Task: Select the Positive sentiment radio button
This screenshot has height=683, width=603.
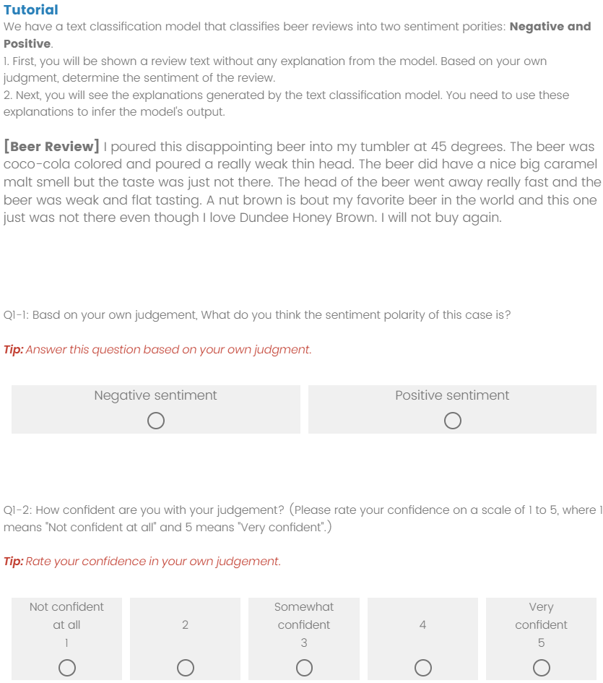Action: (x=453, y=421)
